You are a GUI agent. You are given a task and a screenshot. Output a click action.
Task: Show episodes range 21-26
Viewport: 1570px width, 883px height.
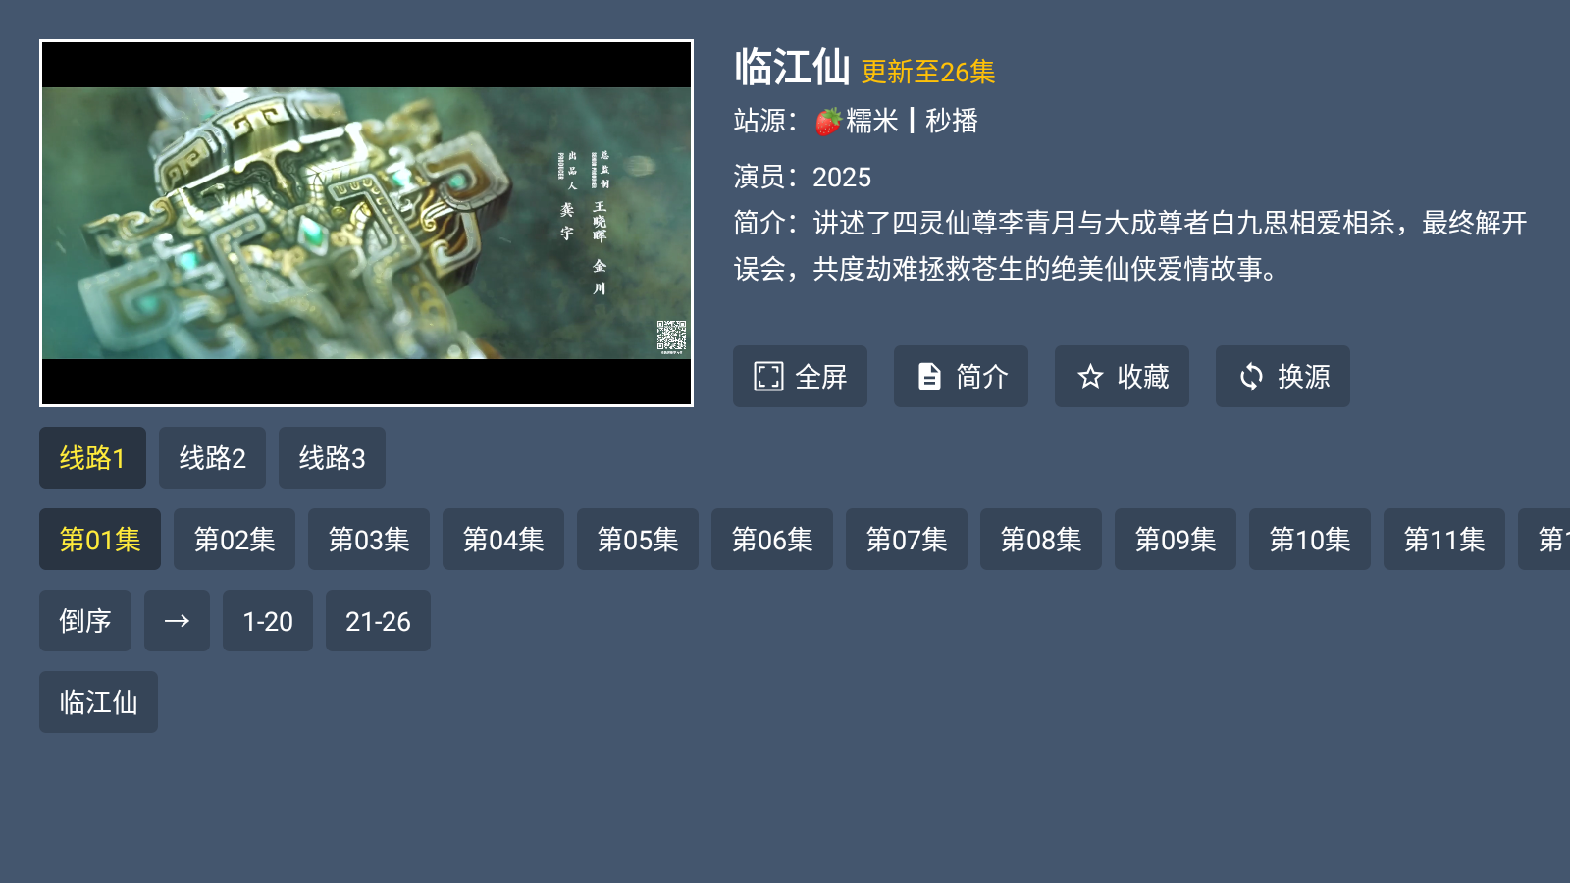click(378, 621)
